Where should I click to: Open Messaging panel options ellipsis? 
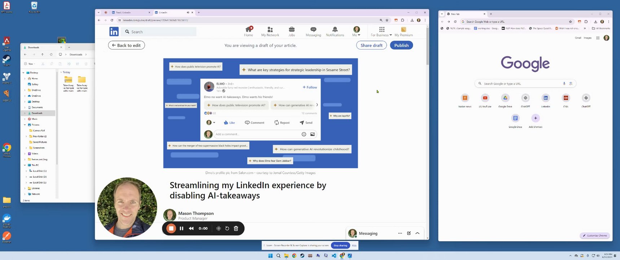400,233
